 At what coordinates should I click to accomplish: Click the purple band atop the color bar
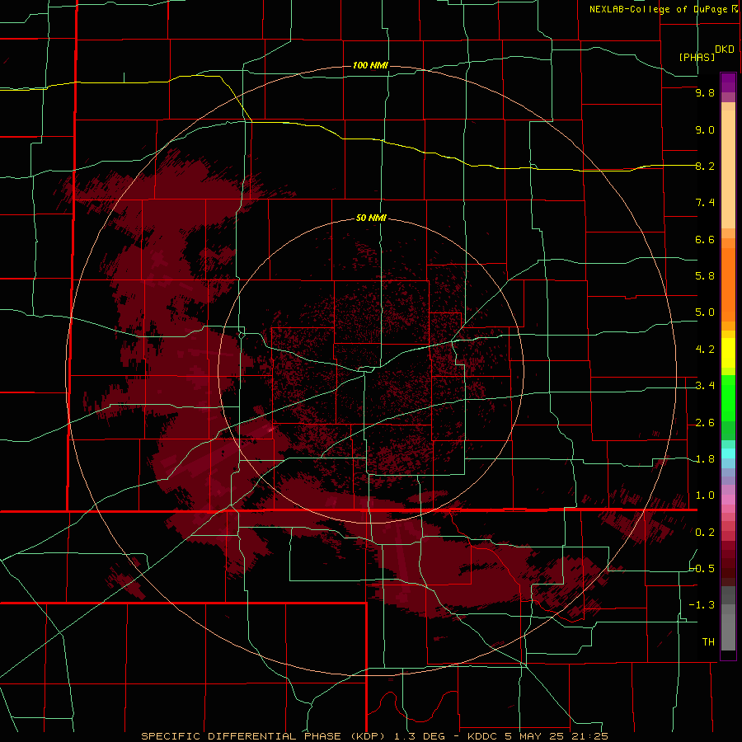[728, 82]
